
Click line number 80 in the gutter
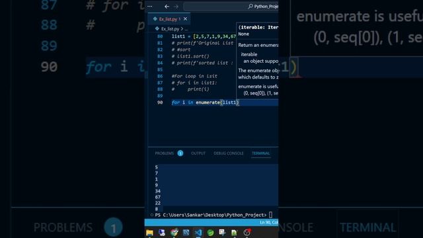tap(160, 36)
